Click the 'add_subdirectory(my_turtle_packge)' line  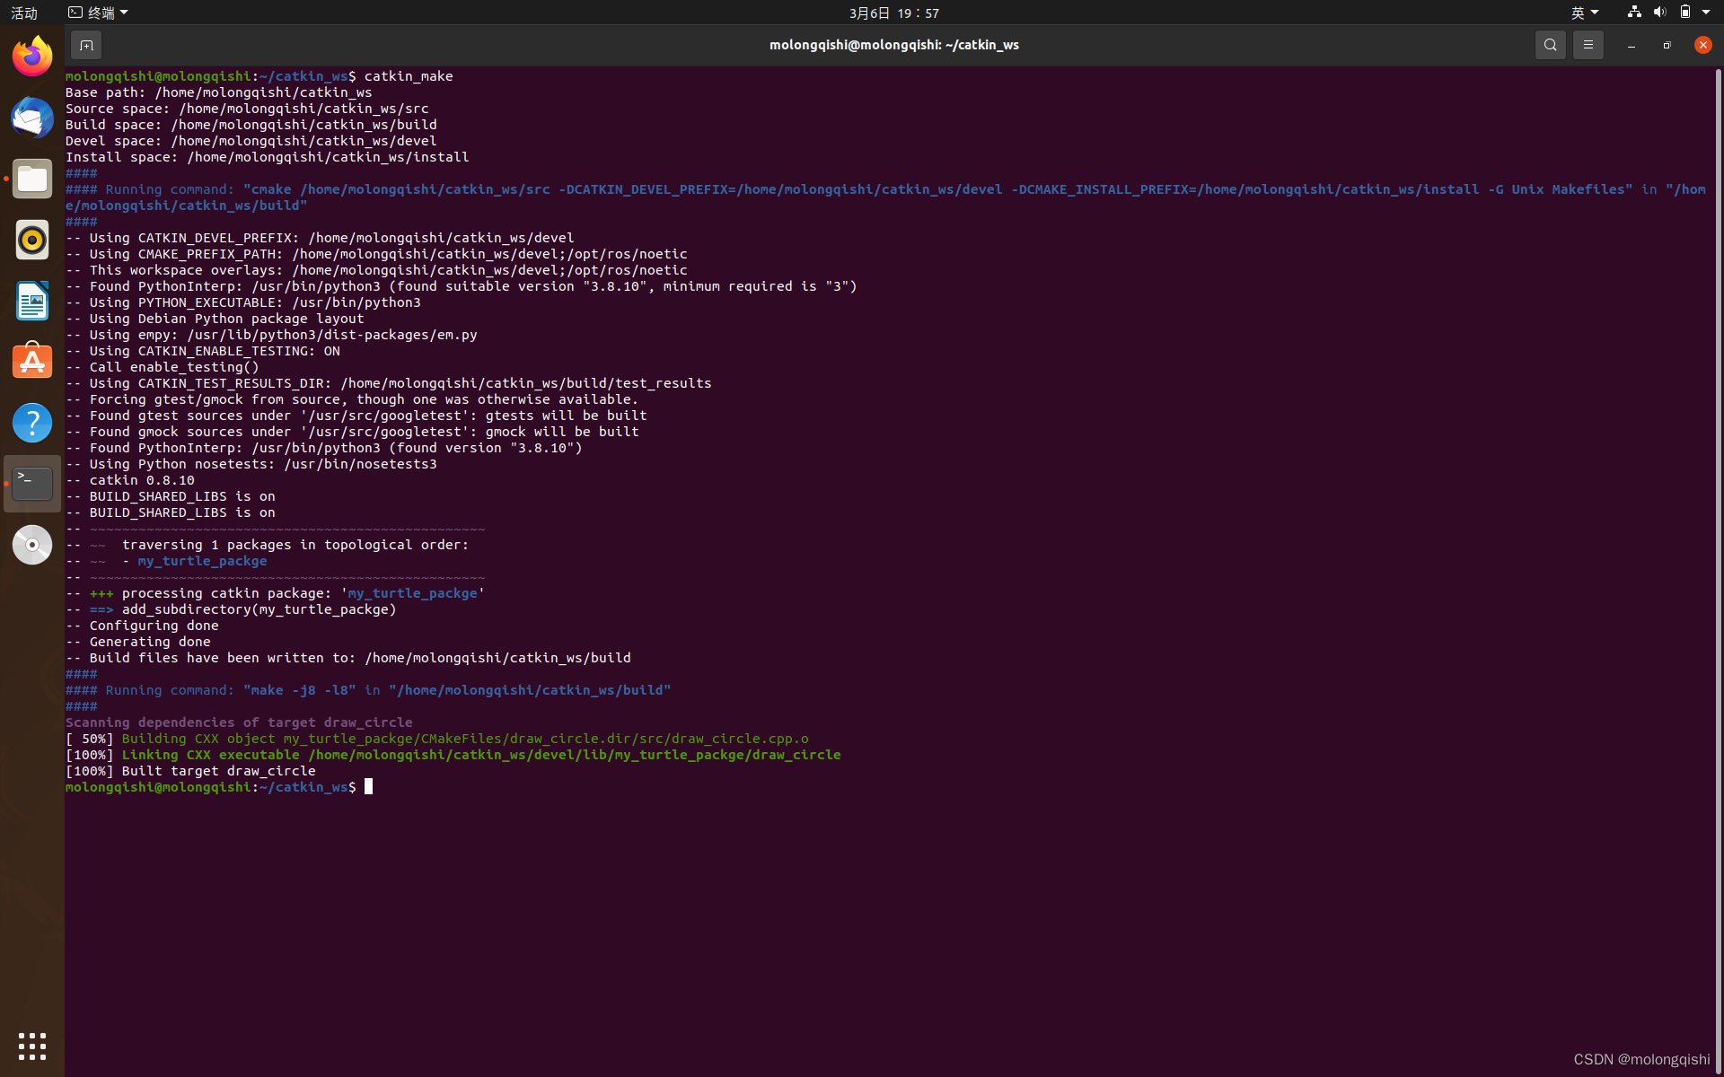[231, 609]
